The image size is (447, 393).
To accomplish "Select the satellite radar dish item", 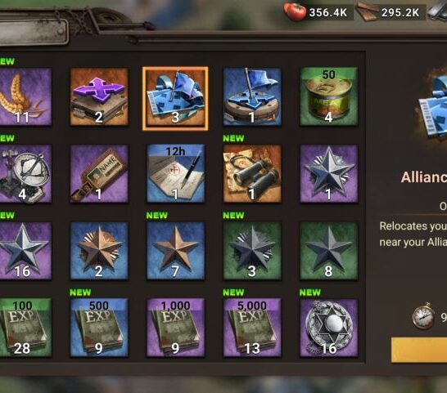I will point(25,174).
